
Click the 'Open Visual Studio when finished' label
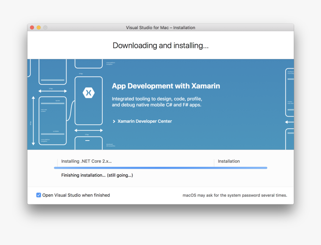click(76, 195)
